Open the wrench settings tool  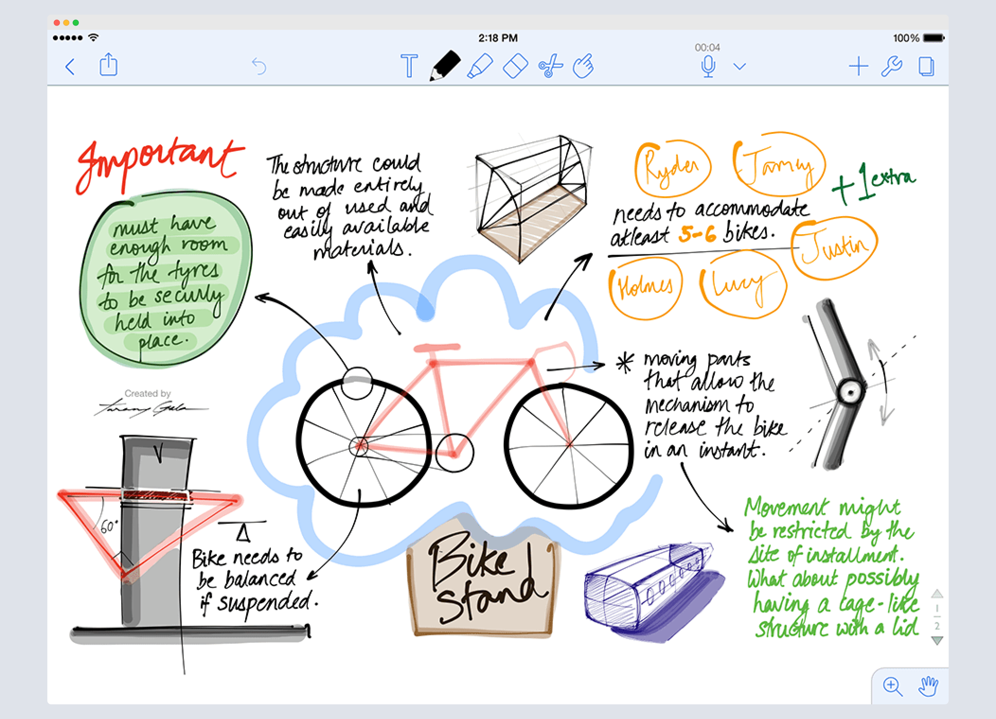click(892, 66)
